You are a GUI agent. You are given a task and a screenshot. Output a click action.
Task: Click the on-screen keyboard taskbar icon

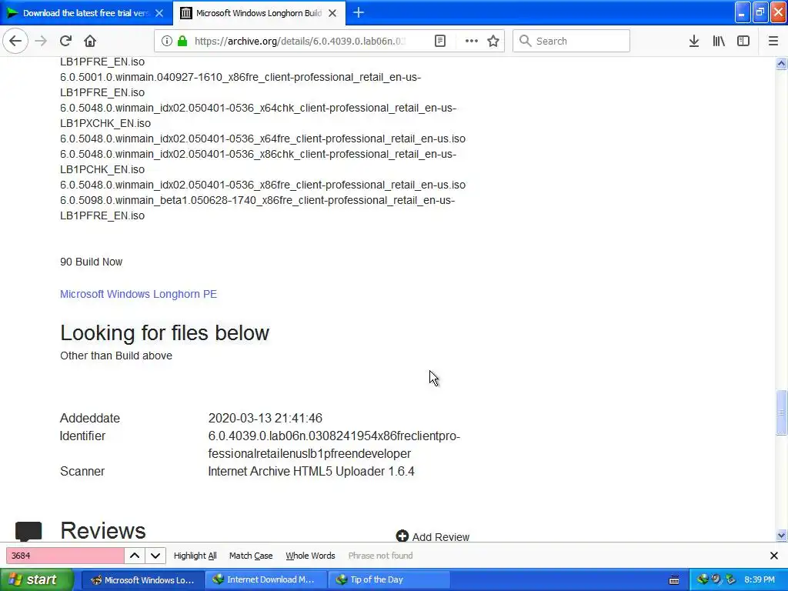point(674,580)
